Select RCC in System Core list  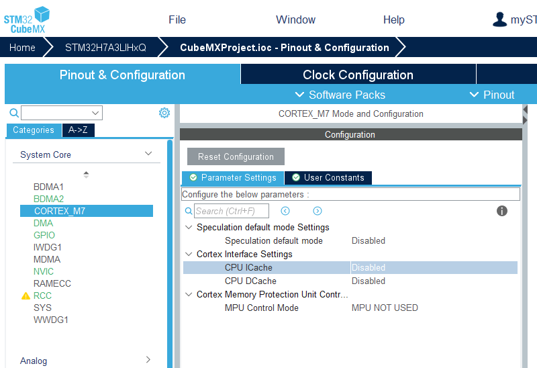click(42, 295)
